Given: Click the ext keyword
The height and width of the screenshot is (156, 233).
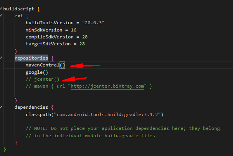Looking at the screenshot, I should coord(18,16).
